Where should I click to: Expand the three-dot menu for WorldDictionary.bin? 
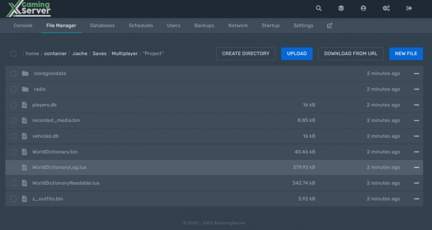coord(416,152)
